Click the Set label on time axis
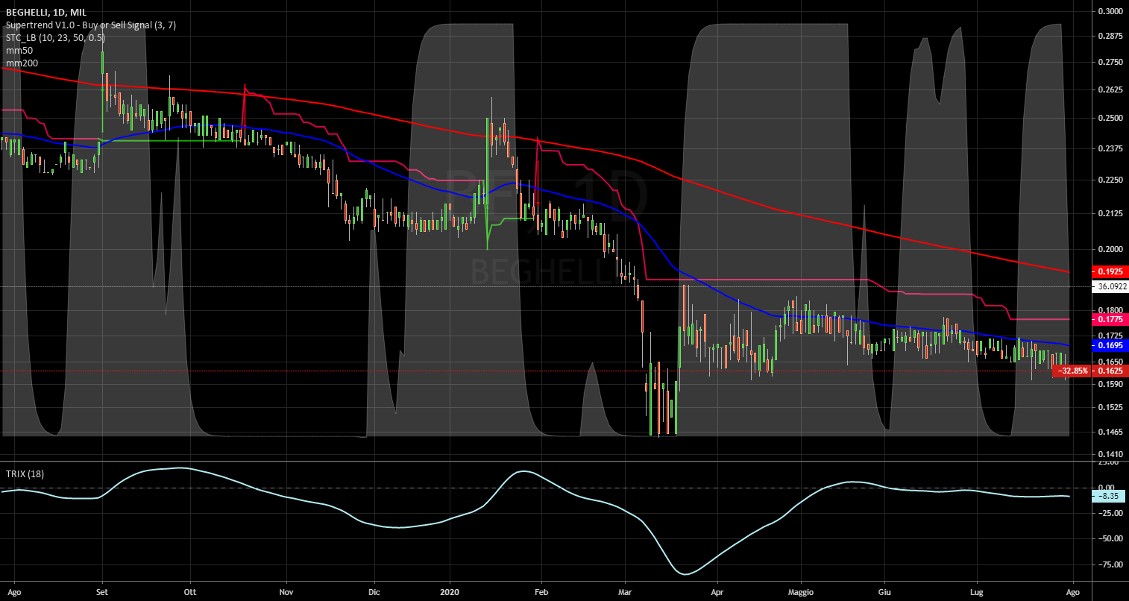Viewport: 1129px width, 601px height. click(x=102, y=592)
